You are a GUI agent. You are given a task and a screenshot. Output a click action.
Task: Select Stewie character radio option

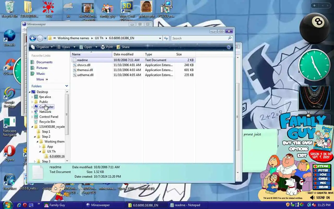(x=322, y=166)
